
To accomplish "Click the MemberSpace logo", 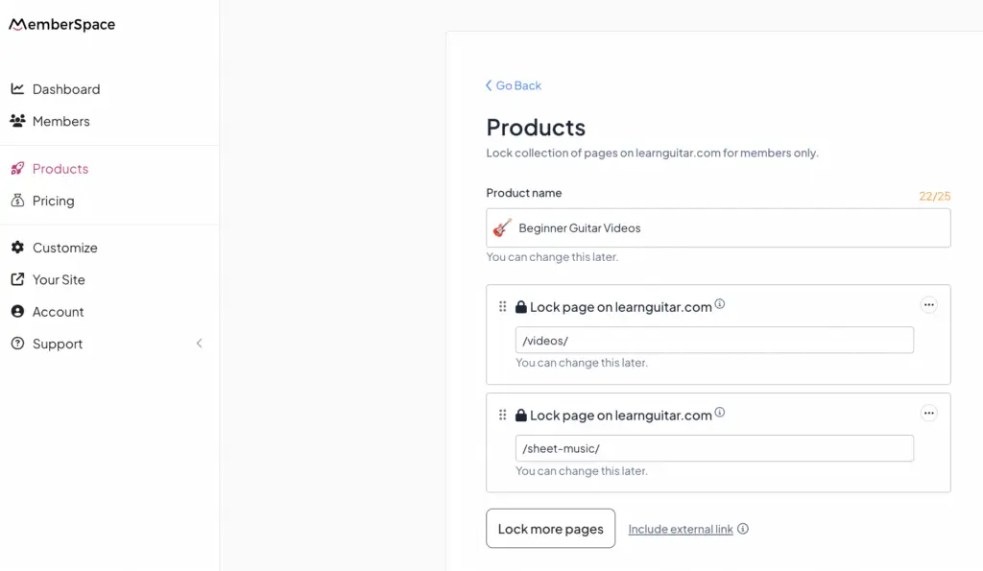I will click(x=62, y=25).
